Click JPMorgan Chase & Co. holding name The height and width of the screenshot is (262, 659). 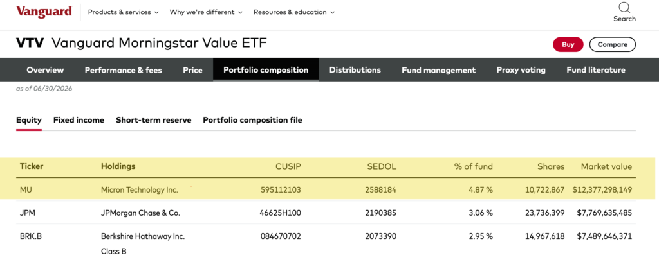(x=140, y=213)
